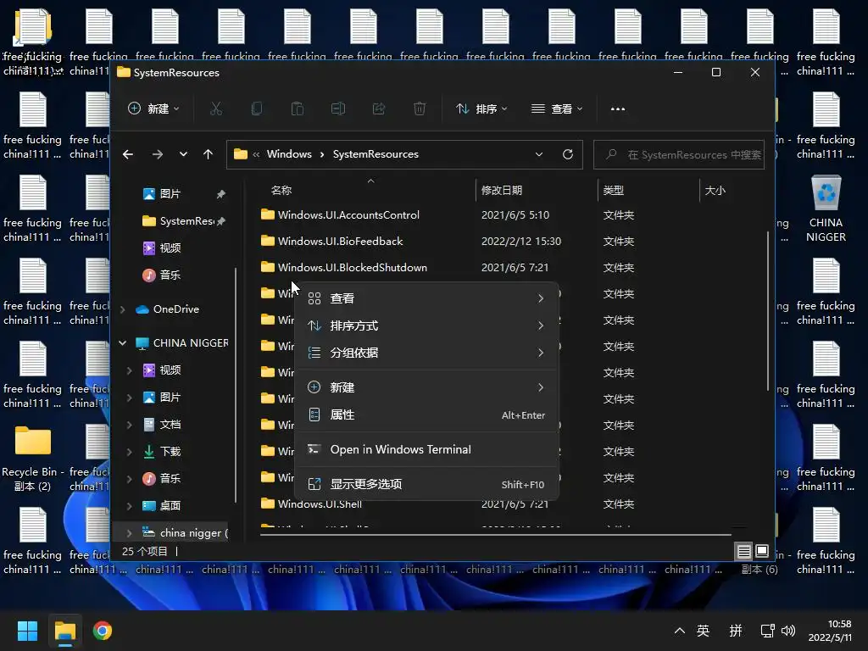Open the 排序 sort dropdown in toolbar
The height and width of the screenshot is (651, 868).
pyautogui.click(x=481, y=108)
